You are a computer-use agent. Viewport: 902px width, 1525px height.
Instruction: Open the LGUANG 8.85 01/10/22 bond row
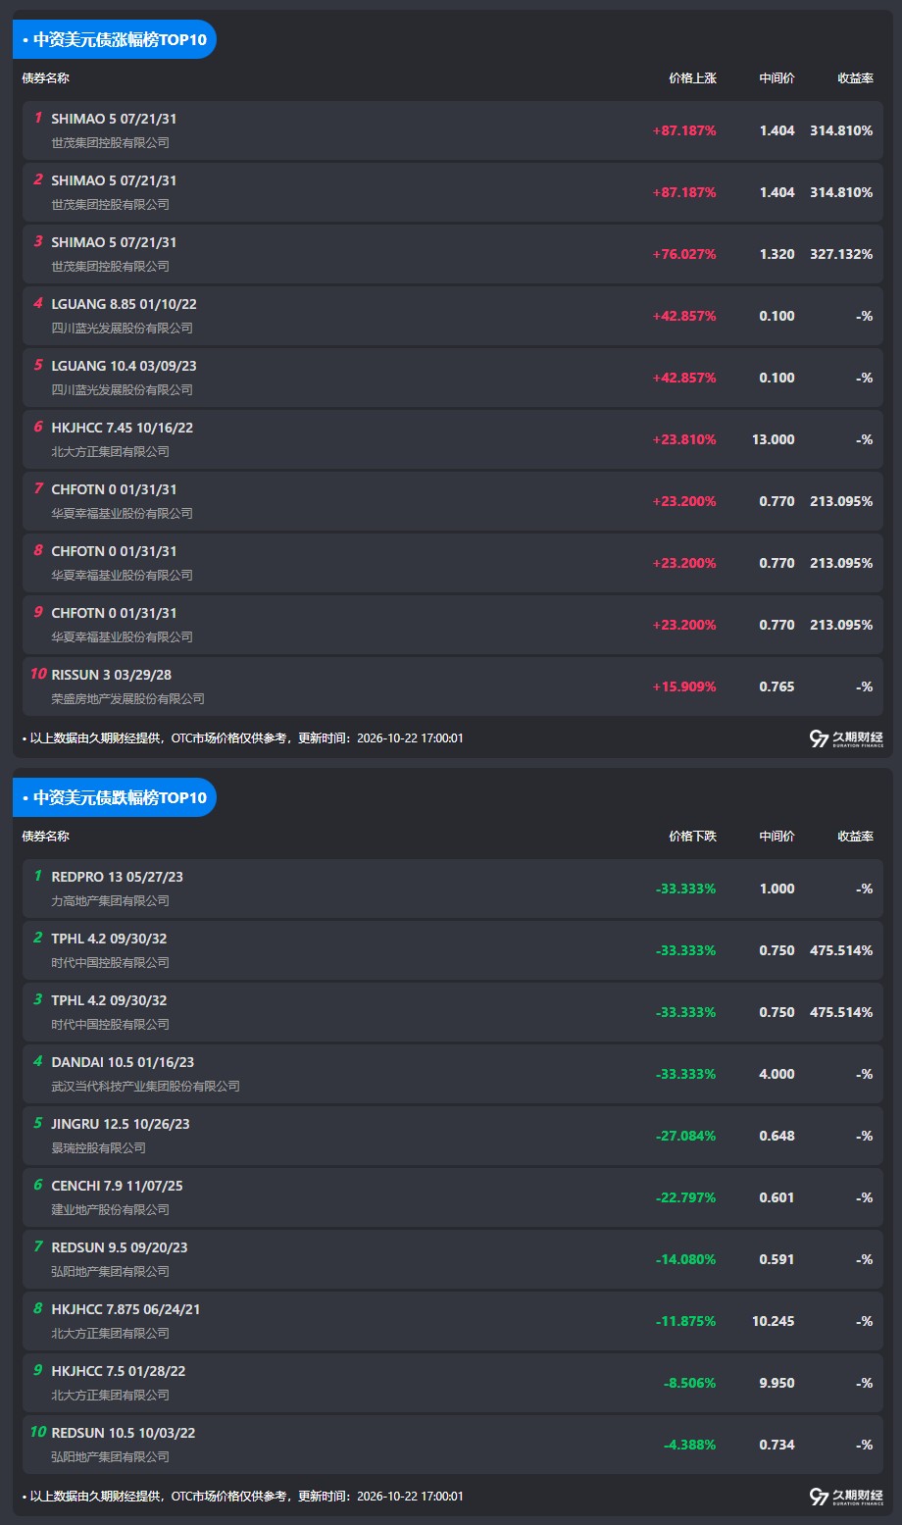point(453,316)
